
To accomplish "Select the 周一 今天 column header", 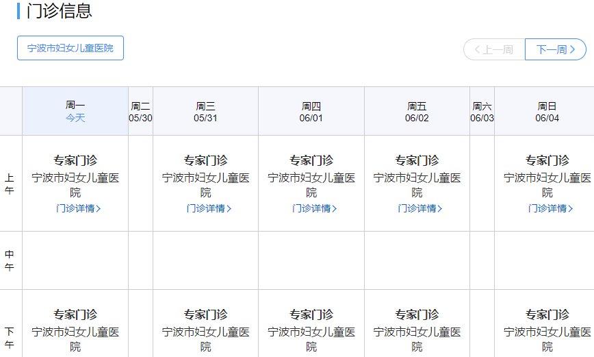I will click(x=75, y=111).
